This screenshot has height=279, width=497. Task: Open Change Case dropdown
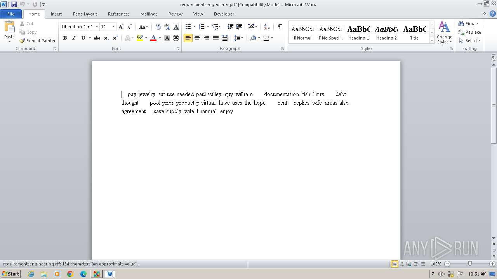[x=143, y=27]
